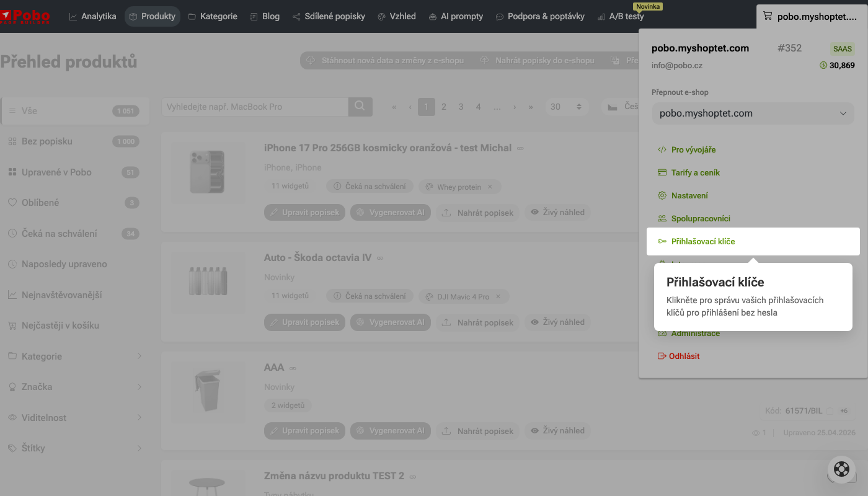Click Živý náhled eye for iPhone 17

pyautogui.click(x=557, y=212)
